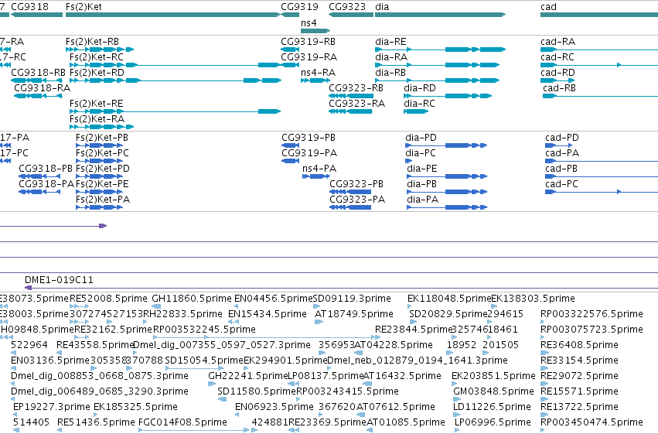Open the ns4 gene feature
Viewport: 658px width, 434px height.
[315, 31]
